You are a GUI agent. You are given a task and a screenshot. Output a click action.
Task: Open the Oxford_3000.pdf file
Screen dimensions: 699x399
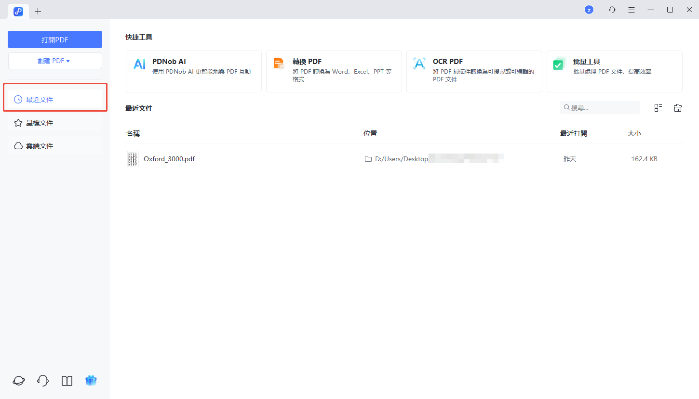[169, 158]
